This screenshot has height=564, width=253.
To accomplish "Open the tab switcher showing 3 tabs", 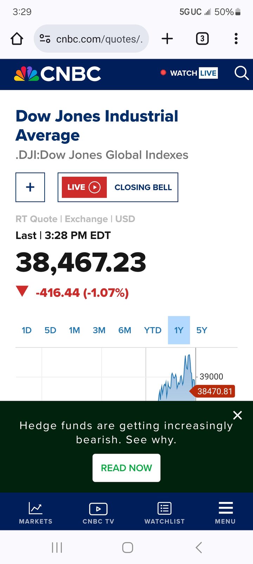I will [202, 39].
